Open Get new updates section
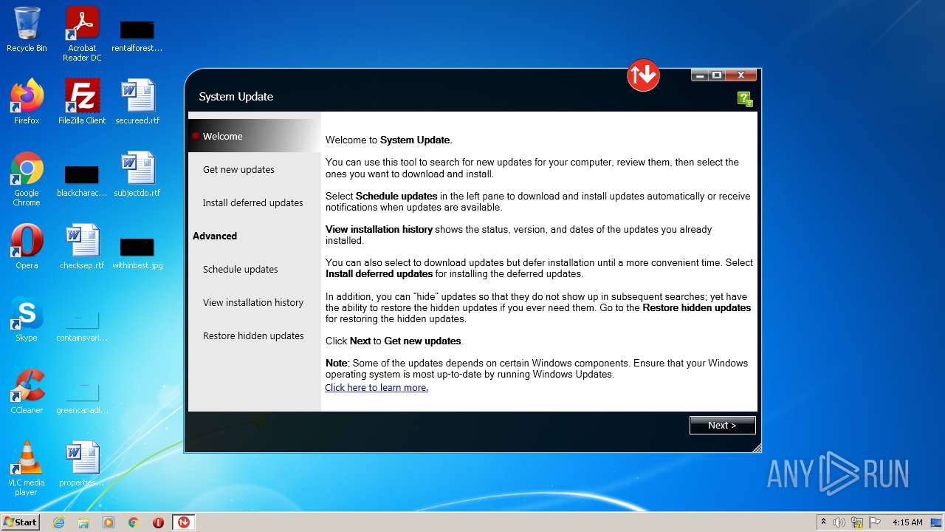Screen dimensions: 945x532 [x=255, y=169]
